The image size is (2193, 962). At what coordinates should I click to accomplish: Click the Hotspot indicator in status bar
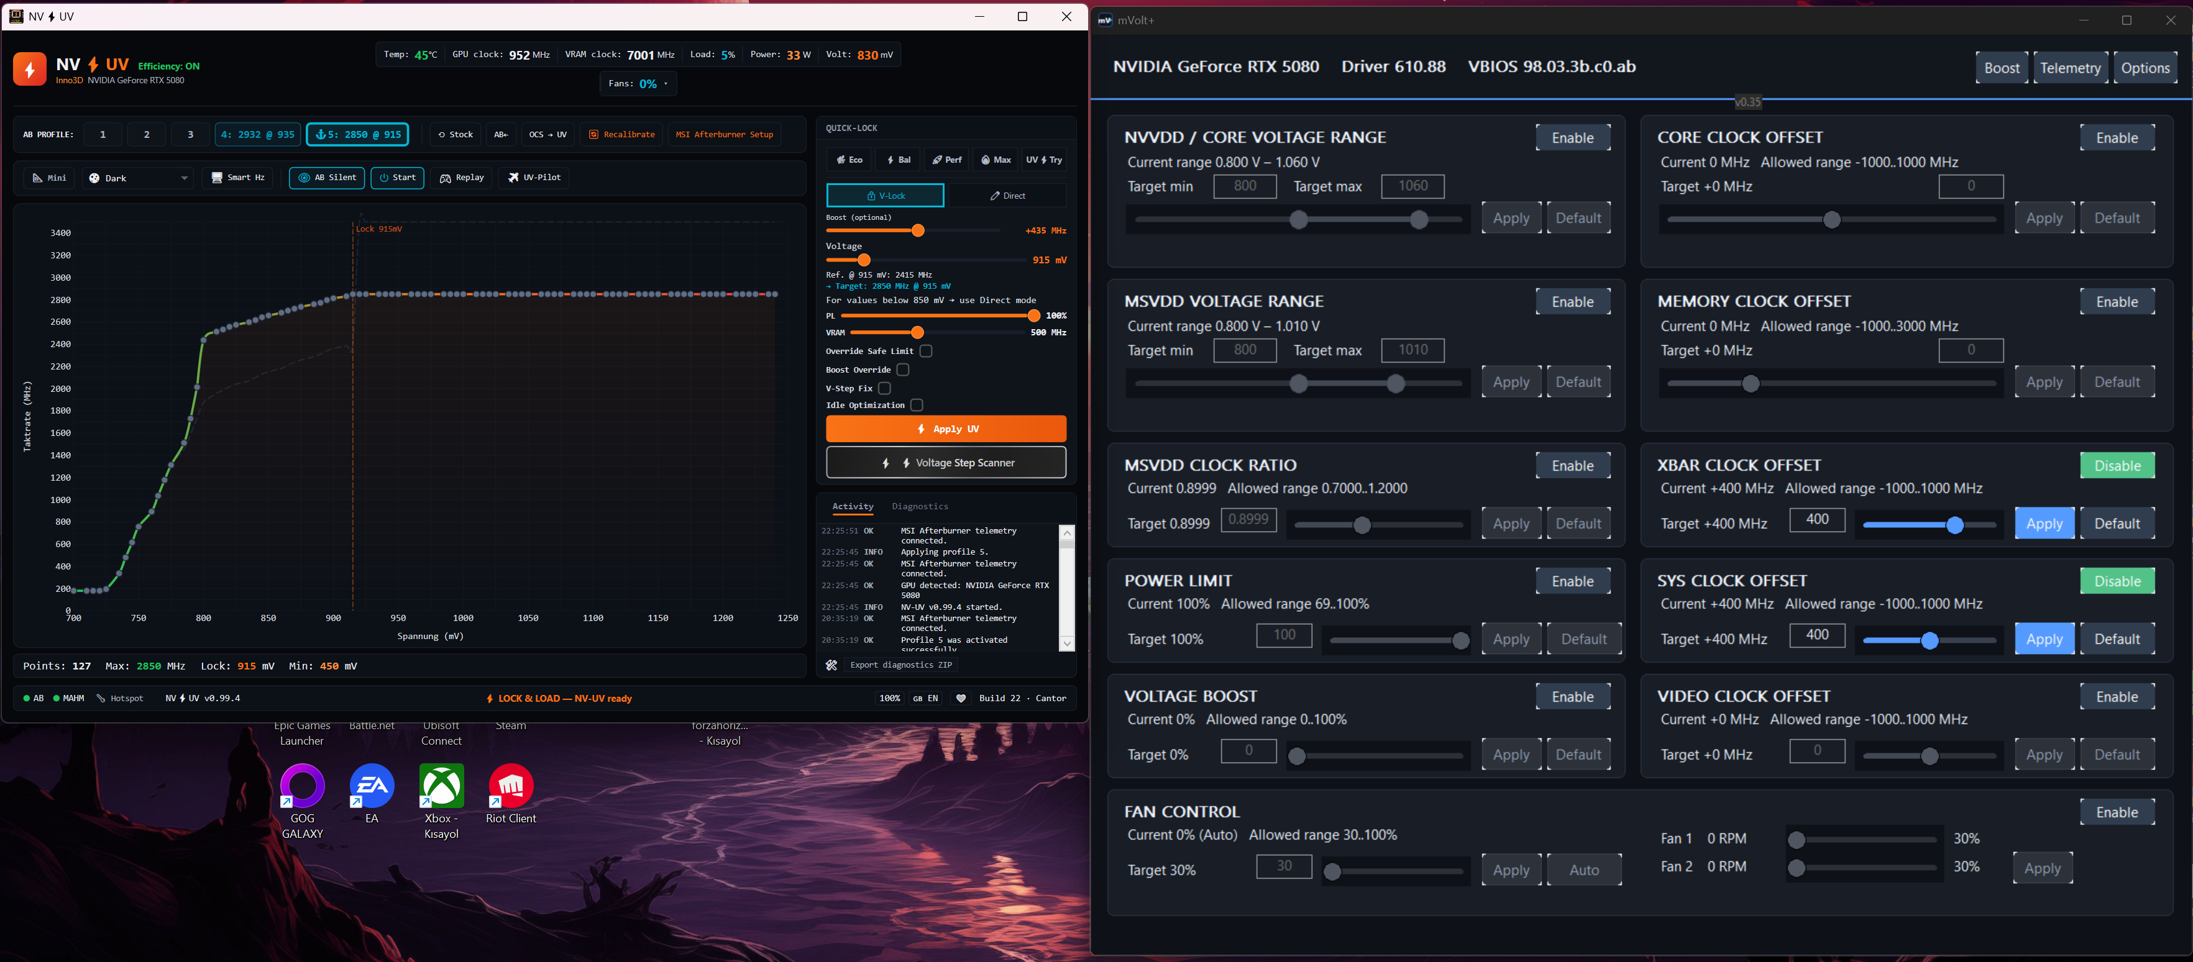120,698
